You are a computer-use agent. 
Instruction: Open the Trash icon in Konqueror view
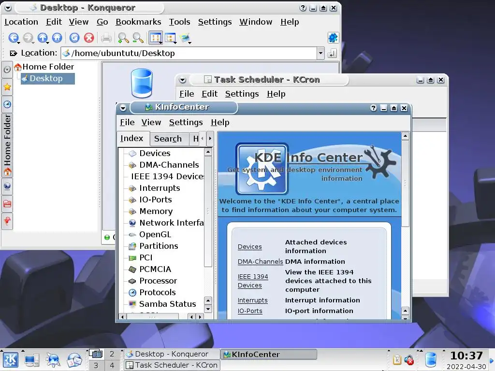pyautogui.click(x=142, y=83)
